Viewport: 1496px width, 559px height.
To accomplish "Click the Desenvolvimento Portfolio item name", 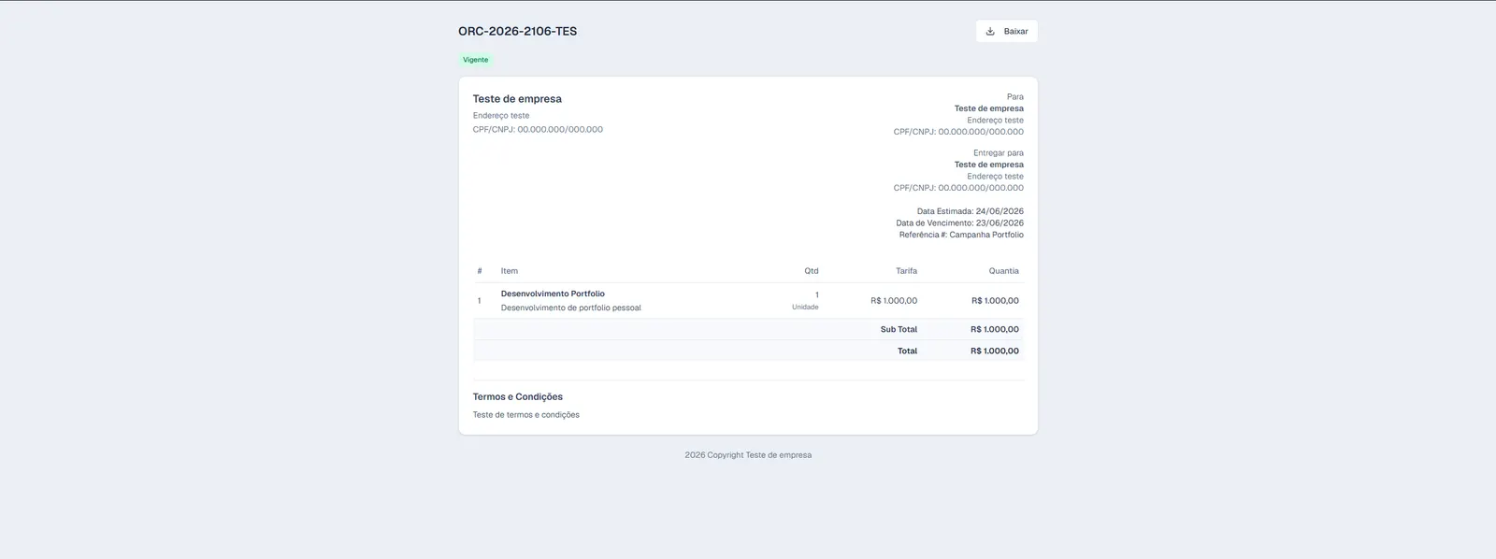I will tap(553, 294).
